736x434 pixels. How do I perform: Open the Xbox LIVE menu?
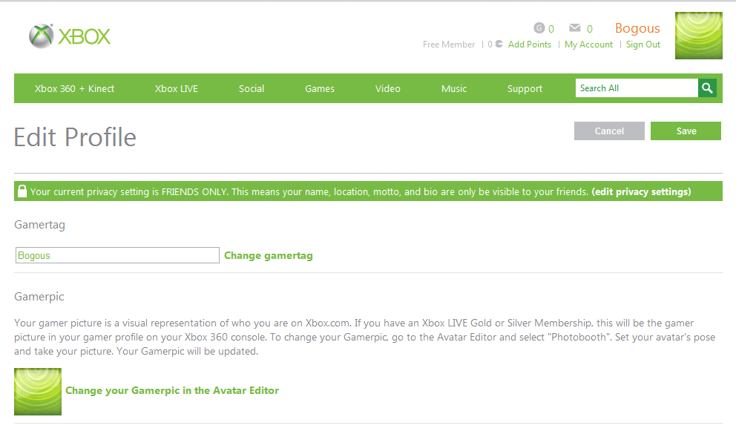(177, 89)
